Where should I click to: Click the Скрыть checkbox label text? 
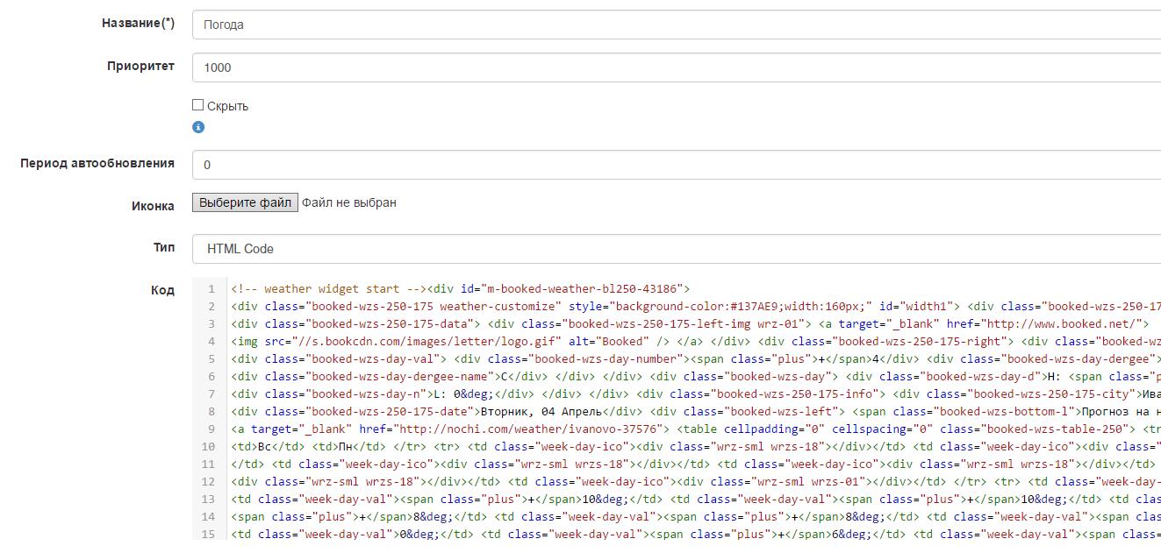(228, 106)
